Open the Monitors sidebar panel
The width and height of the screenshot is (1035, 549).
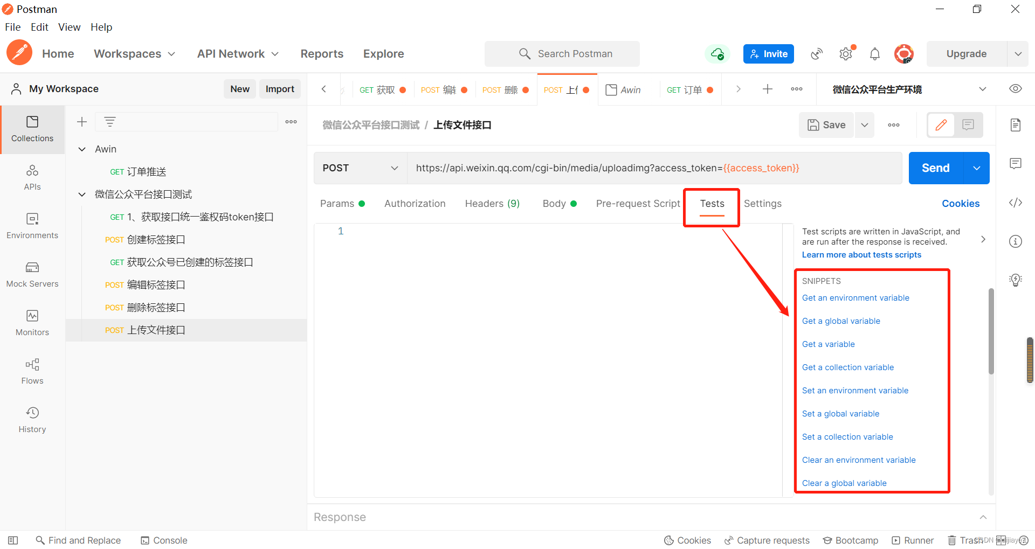[x=32, y=323]
